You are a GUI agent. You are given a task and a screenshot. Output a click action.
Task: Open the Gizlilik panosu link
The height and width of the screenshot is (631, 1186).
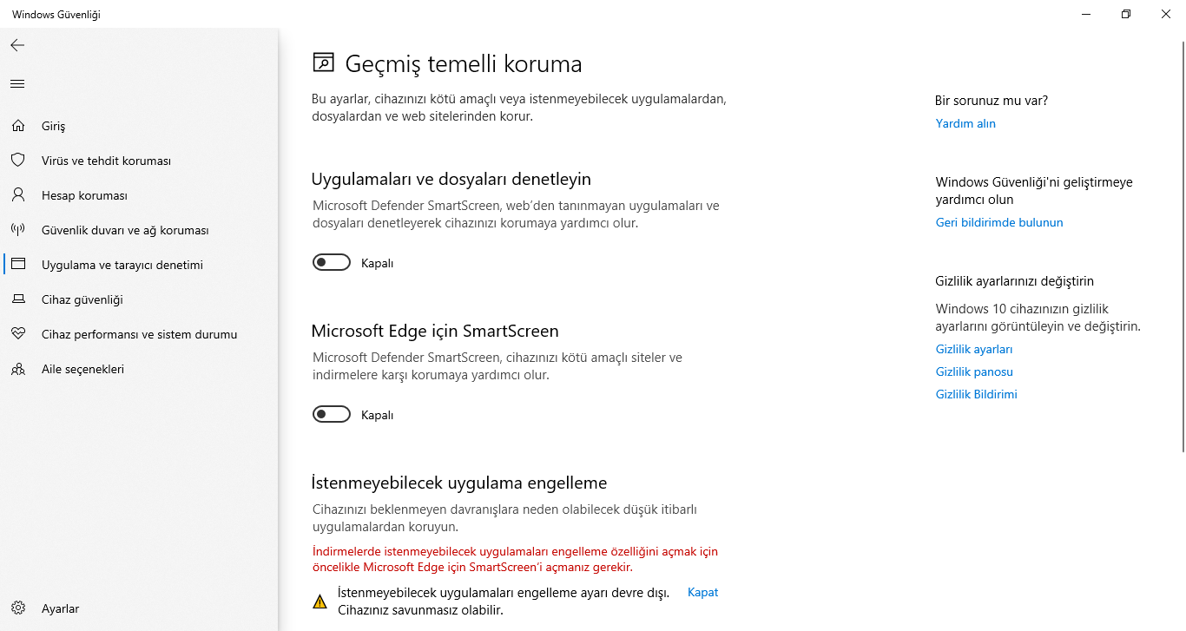click(x=974, y=371)
